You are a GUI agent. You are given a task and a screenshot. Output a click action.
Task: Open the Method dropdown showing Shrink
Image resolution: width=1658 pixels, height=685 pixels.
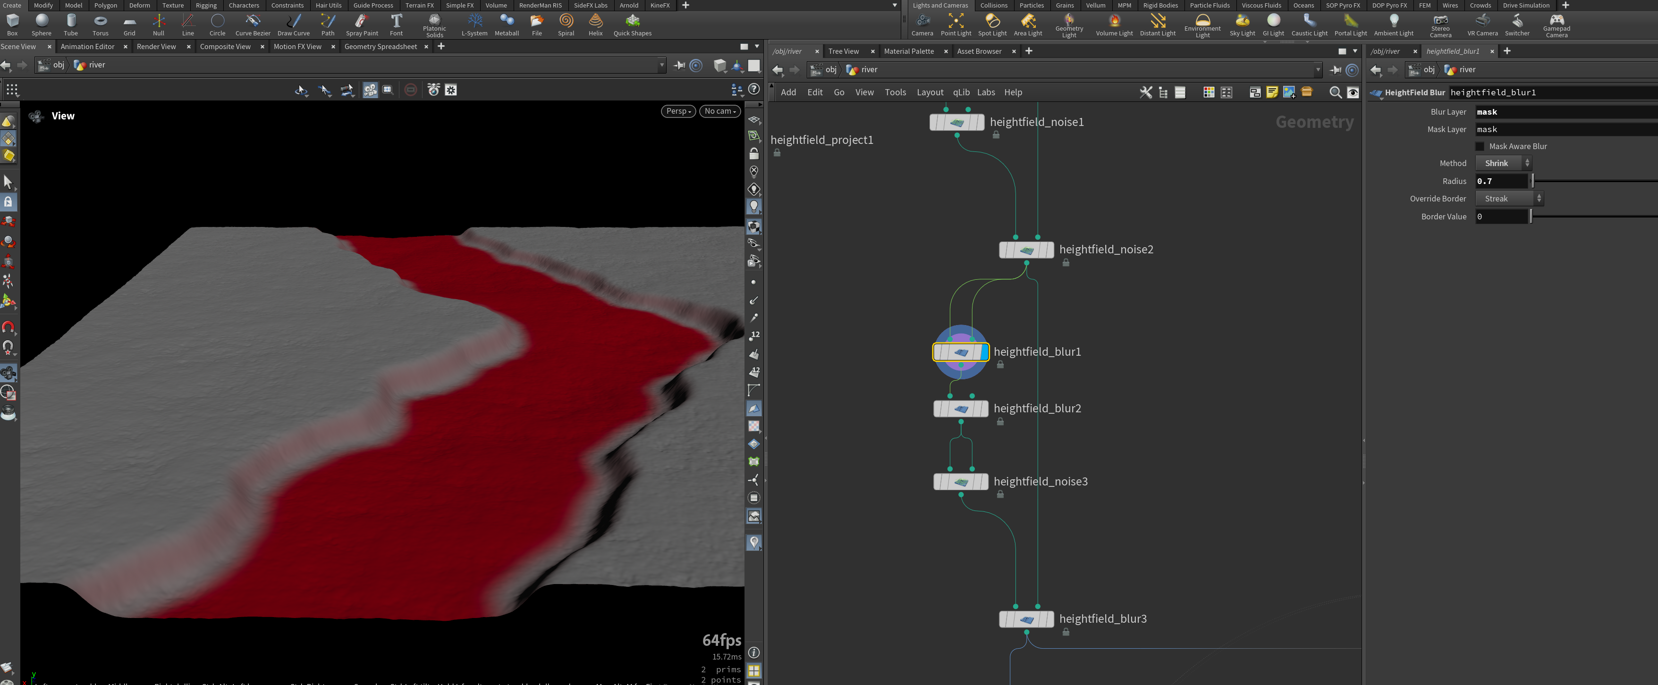[x=1503, y=163]
